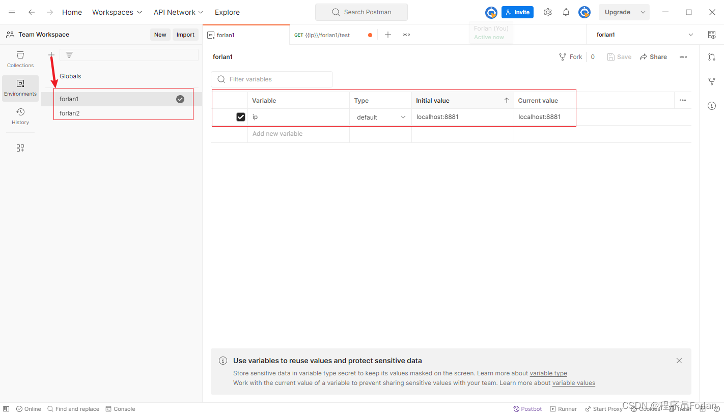Switch to the forlan1 environment tab
Image resolution: width=724 pixels, height=415 pixels.
tap(246, 35)
